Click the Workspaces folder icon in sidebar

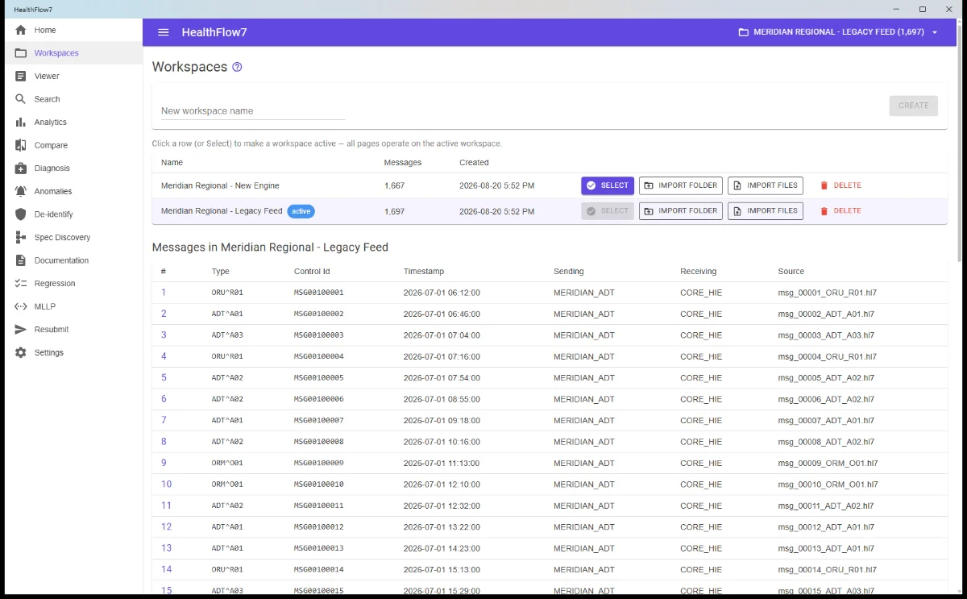point(21,53)
